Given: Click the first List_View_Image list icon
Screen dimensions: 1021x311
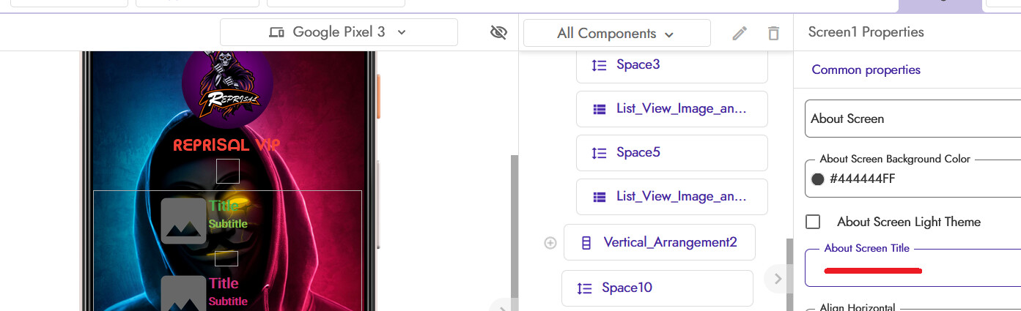Looking at the screenshot, I should click(x=600, y=109).
